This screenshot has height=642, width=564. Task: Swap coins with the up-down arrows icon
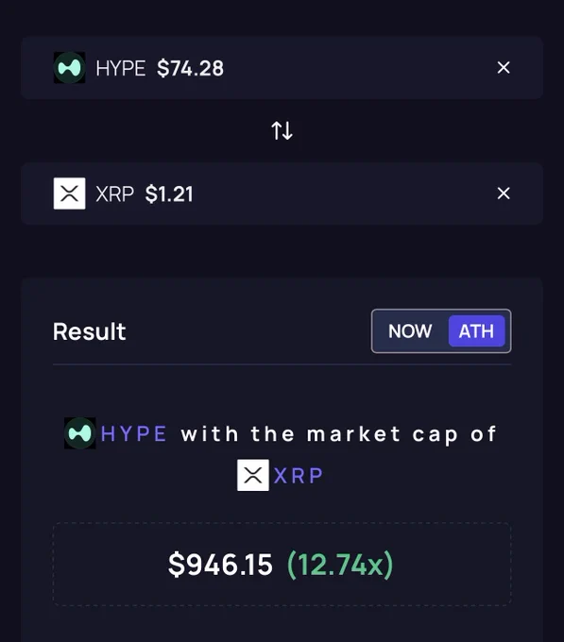282,130
